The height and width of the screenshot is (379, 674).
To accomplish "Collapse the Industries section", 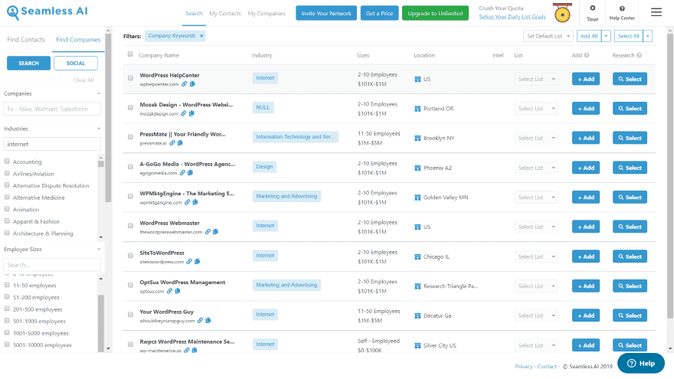I will coord(99,129).
